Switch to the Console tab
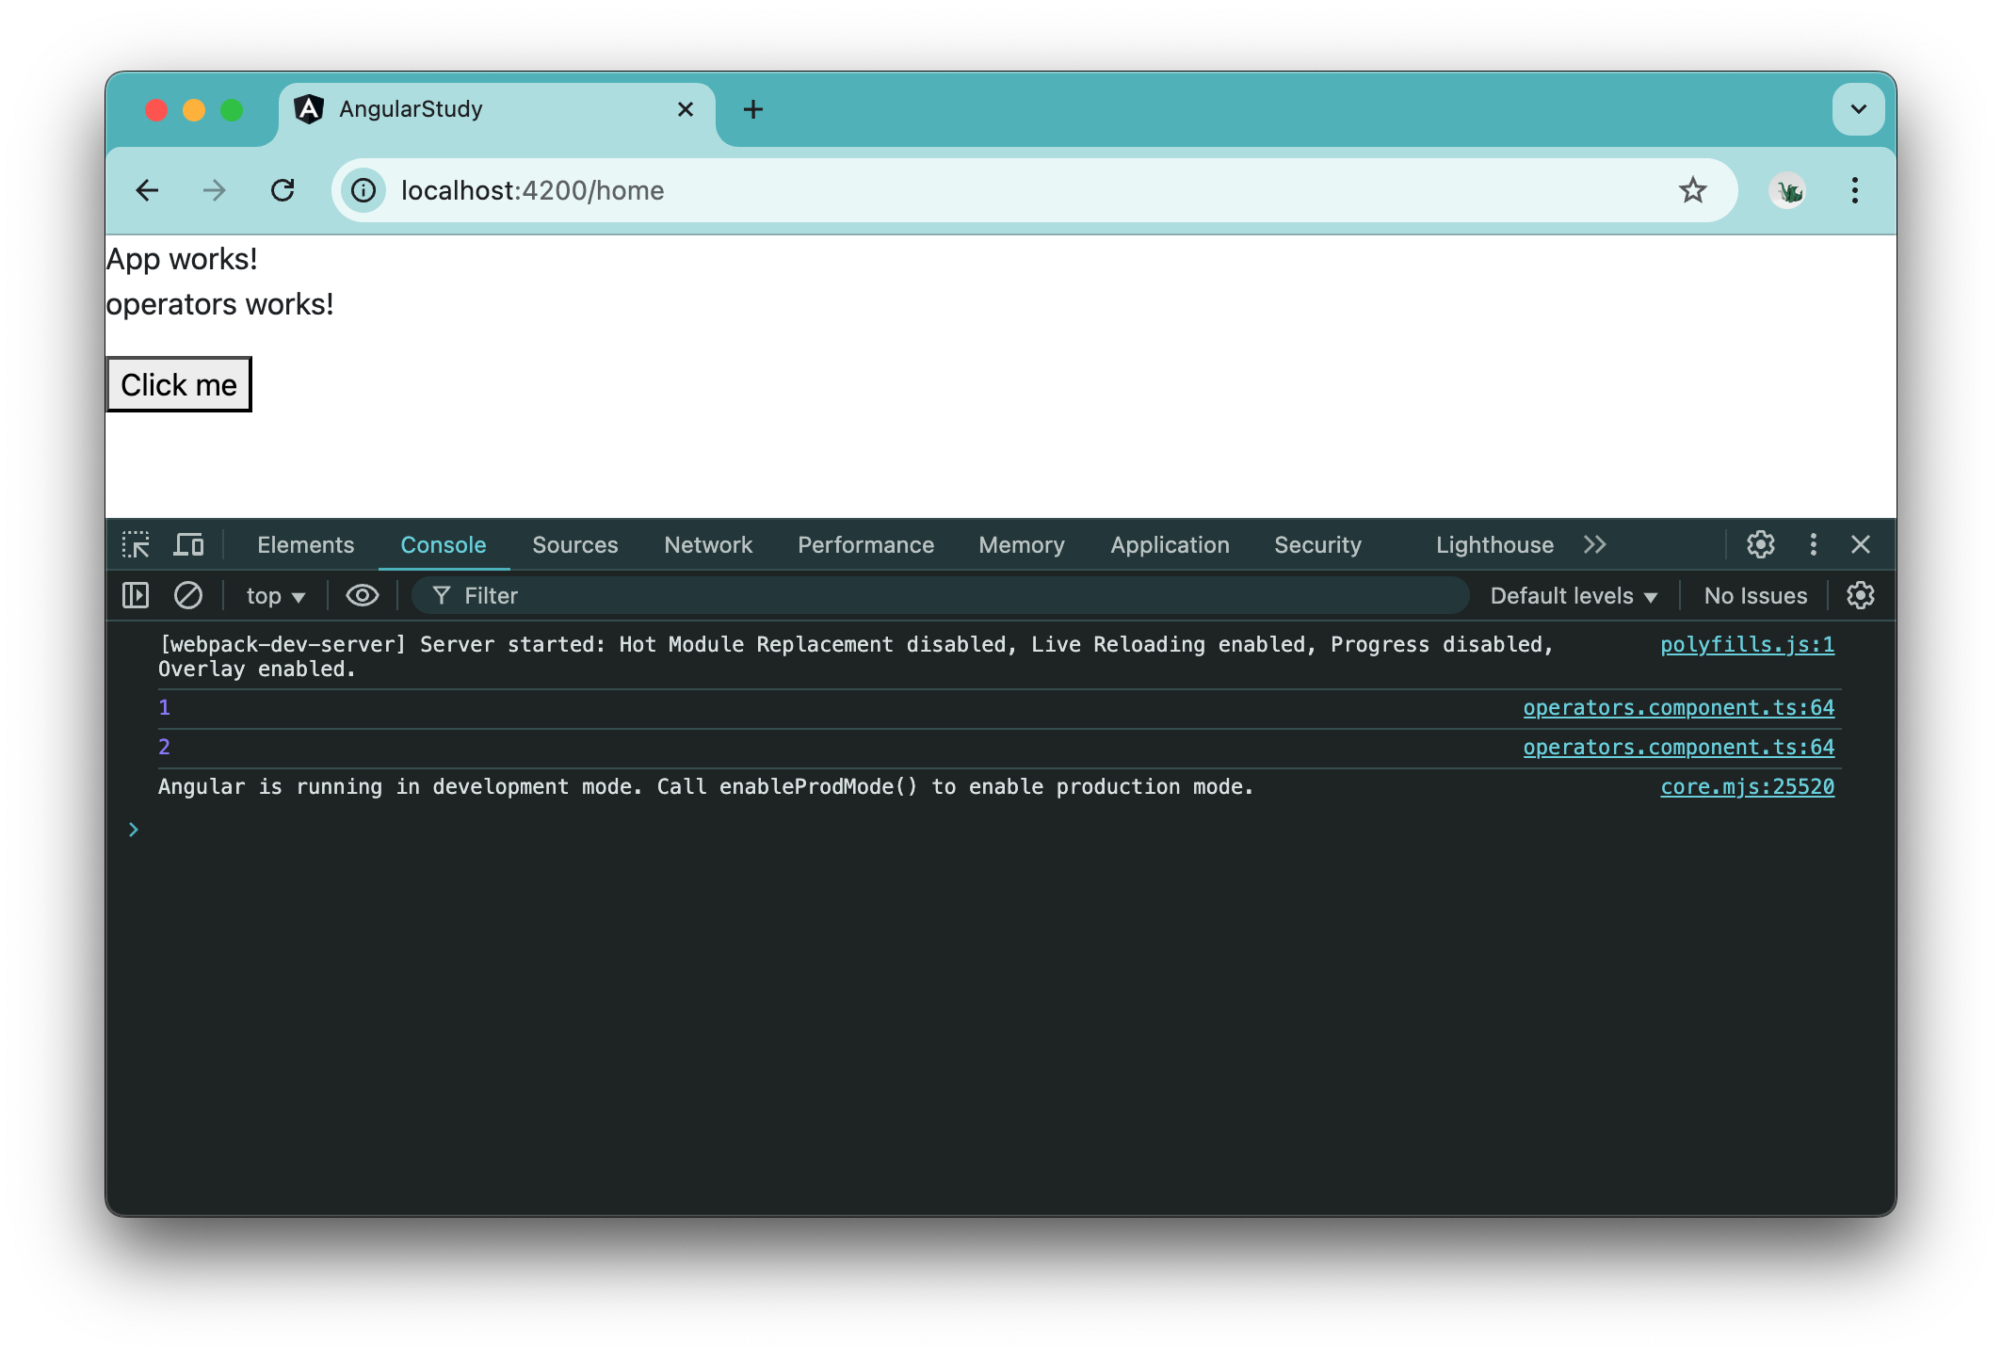This screenshot has width=2002, height=1356. [x=442, y=545]
